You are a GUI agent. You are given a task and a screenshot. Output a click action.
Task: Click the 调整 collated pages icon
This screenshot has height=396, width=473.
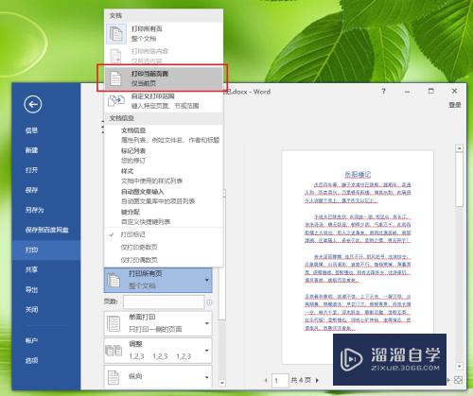pos(114,351)
